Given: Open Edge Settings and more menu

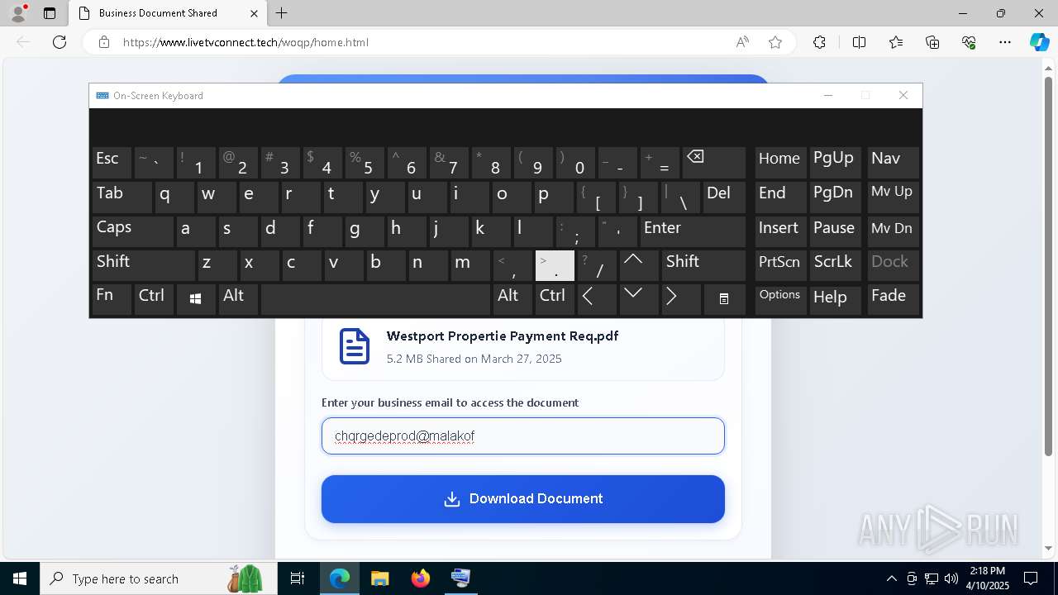Looking at the screenshot, I should point(1005,42).
